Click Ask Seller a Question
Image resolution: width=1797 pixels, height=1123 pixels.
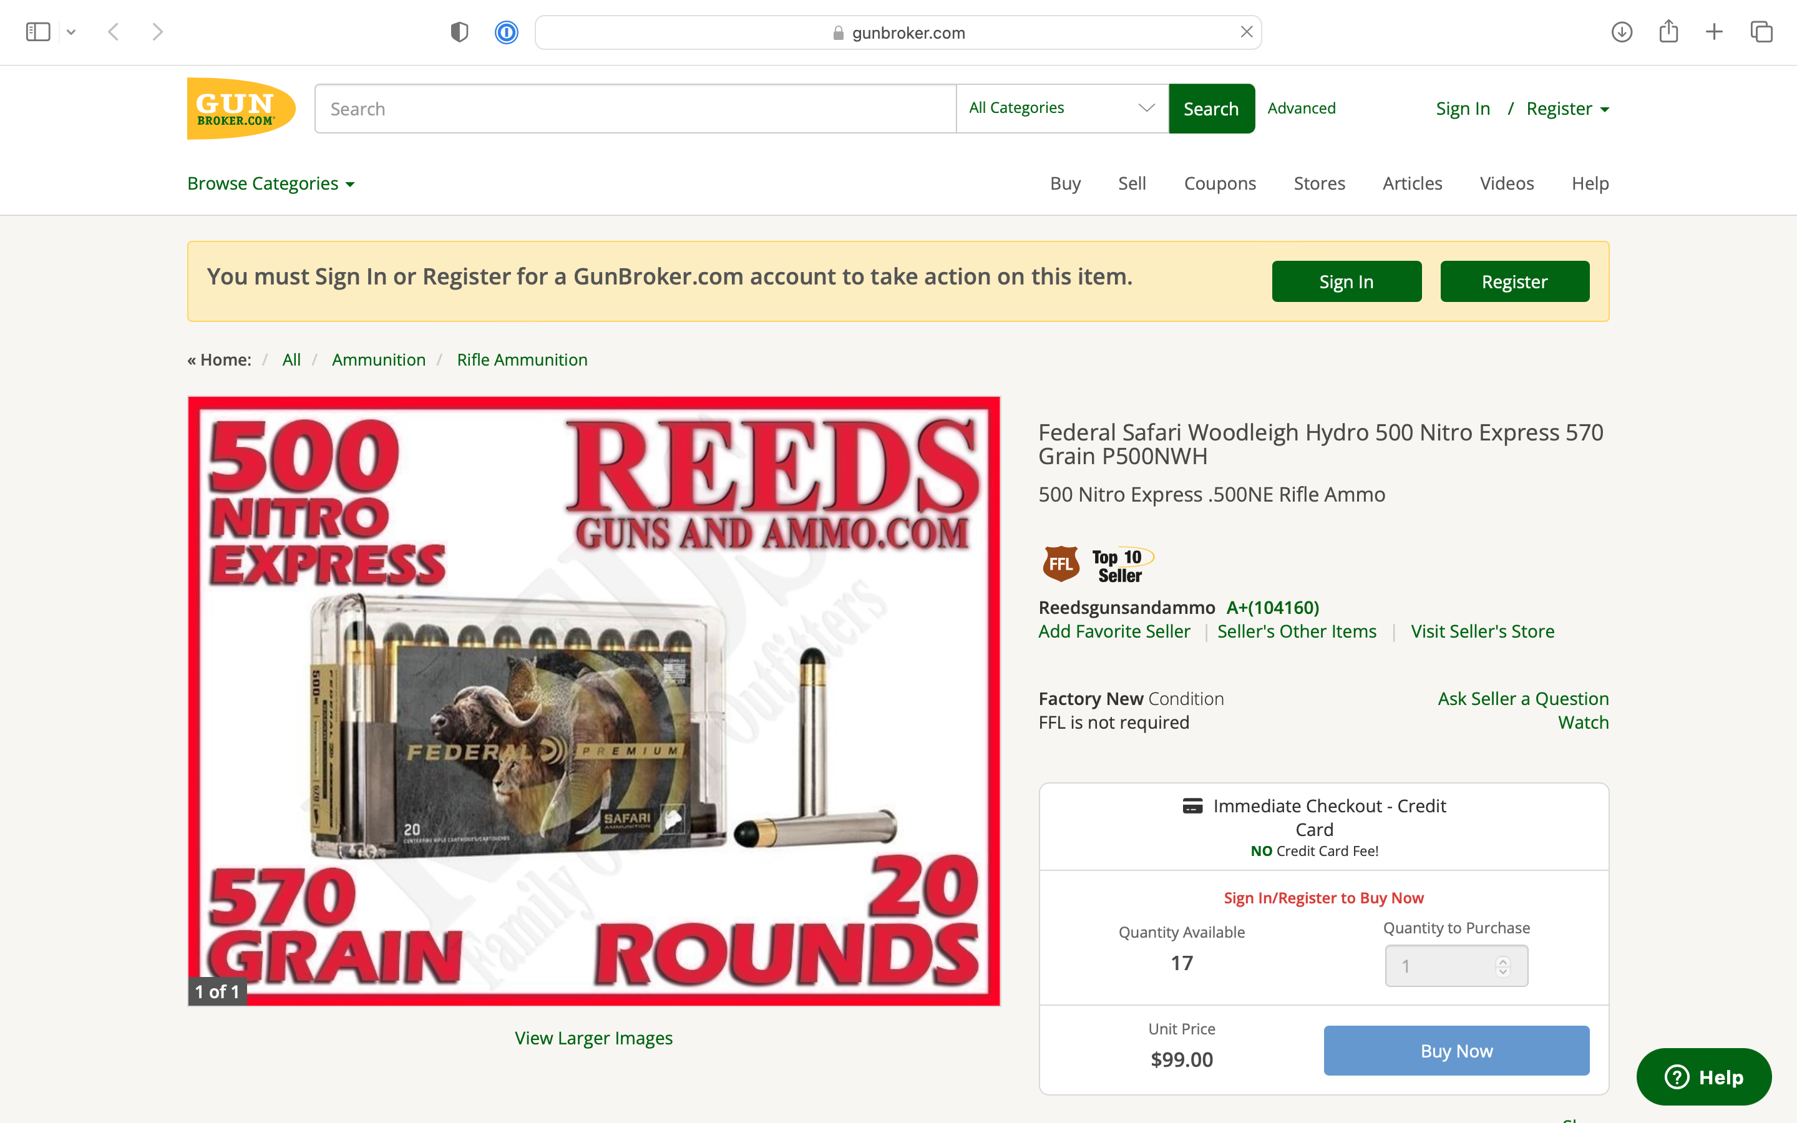click(x=1523, y=699)
